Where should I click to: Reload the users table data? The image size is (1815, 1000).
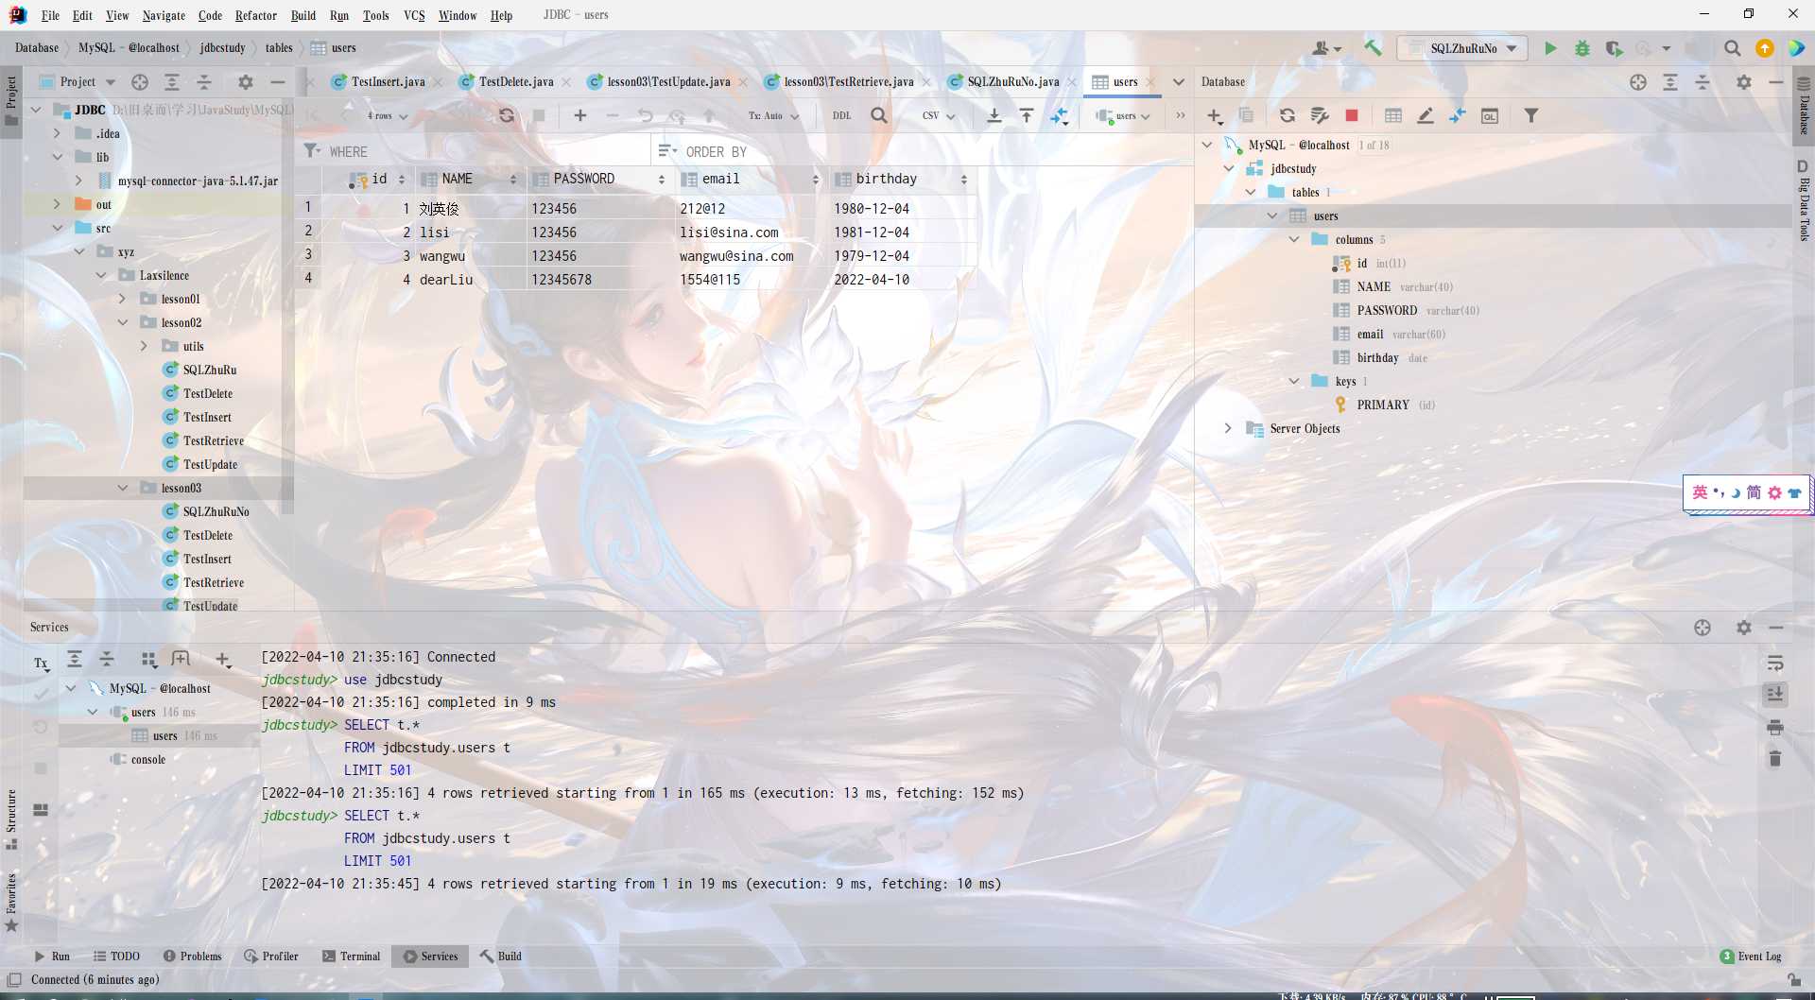point(507,115)
